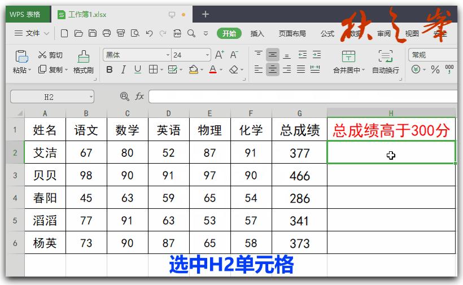The image size is (463, 285).
Task: Expand the borders dropdown arrow
Action: 162,70
